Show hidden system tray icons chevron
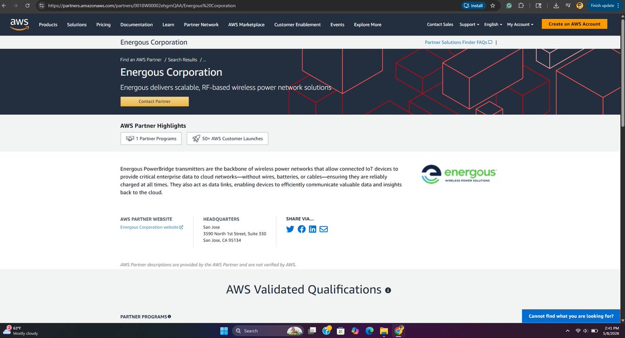The height and width of the screenshot is (338, 625). tap(567, 331)
